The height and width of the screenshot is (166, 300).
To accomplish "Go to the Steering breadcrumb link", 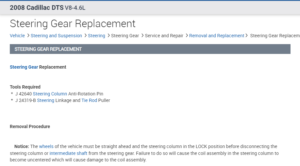I will tap(96, 36).
